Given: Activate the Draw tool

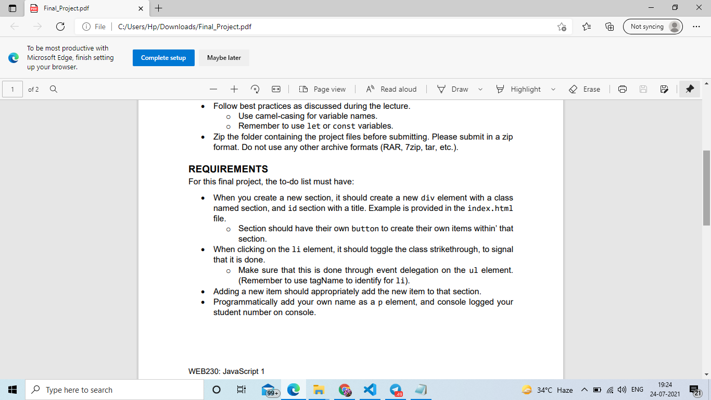Looking at the screenshot, I should click(x=453, y=89).
